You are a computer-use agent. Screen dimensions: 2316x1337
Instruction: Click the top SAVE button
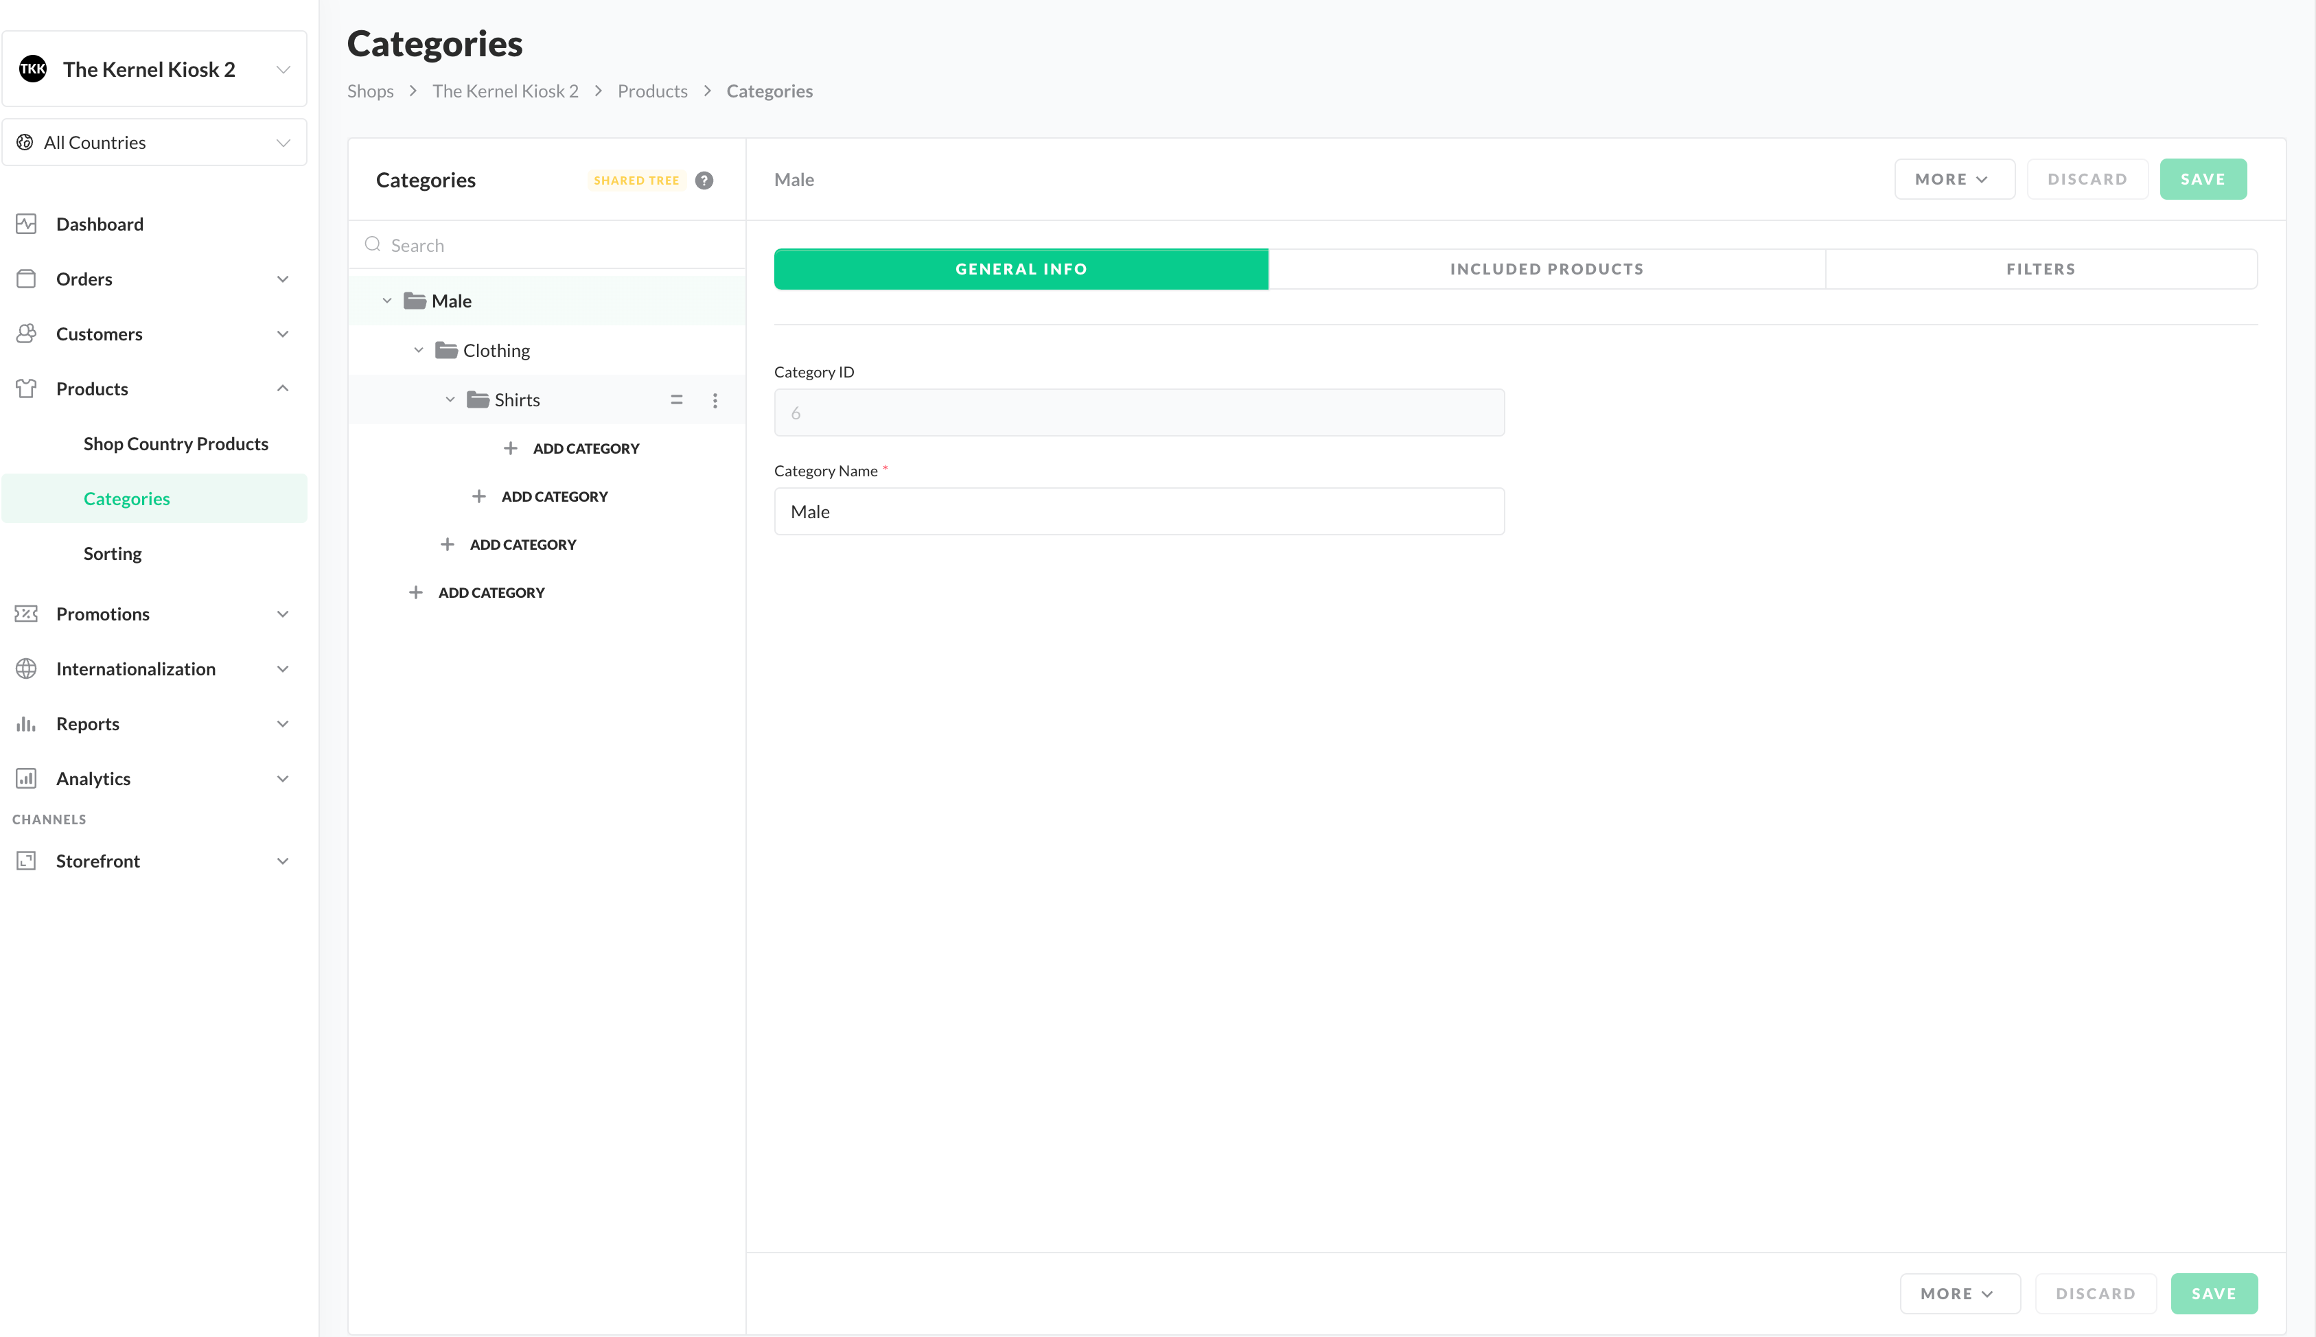(2202, 179)
